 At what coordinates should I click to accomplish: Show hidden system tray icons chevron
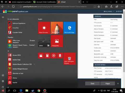coord(99,91)
